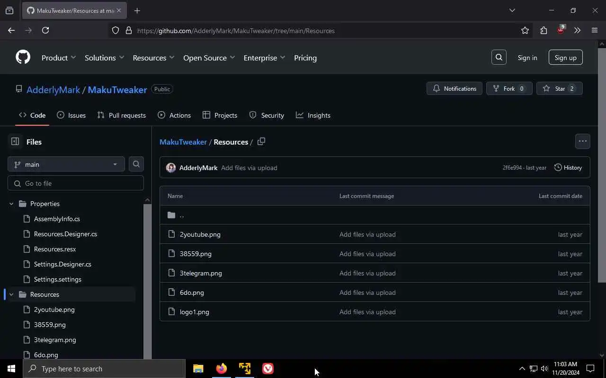This screenshot has height=378, width=606.
Task: Click the MakuTweaker breadcrumb link
Action: pos(183,142)
